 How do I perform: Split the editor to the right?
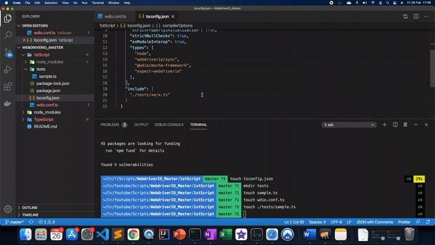[416, 16]
